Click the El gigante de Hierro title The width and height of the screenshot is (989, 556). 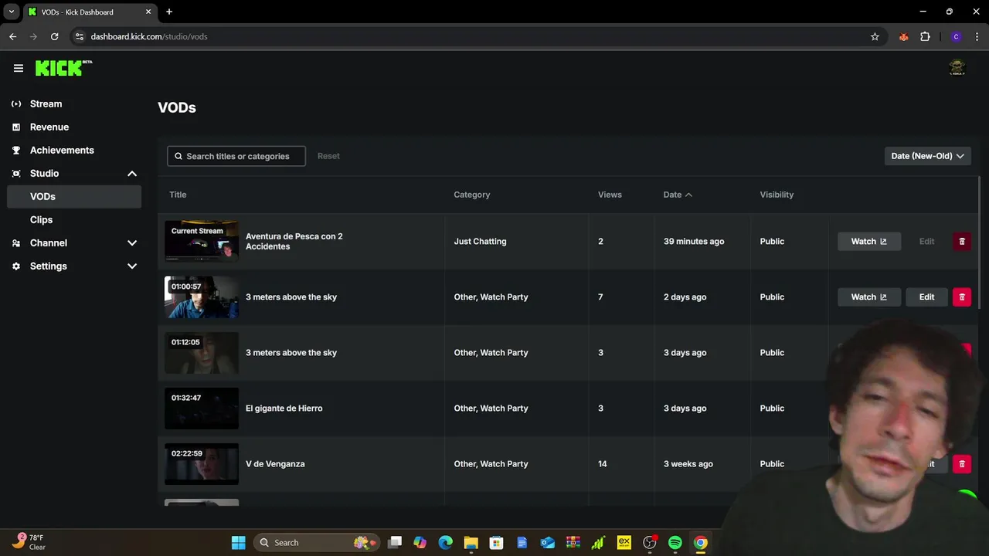[x=284, y=408]
